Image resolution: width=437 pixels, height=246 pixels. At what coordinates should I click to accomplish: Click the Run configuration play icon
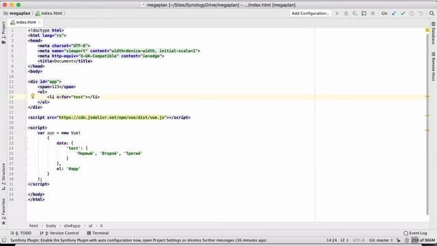click(337, 13)
